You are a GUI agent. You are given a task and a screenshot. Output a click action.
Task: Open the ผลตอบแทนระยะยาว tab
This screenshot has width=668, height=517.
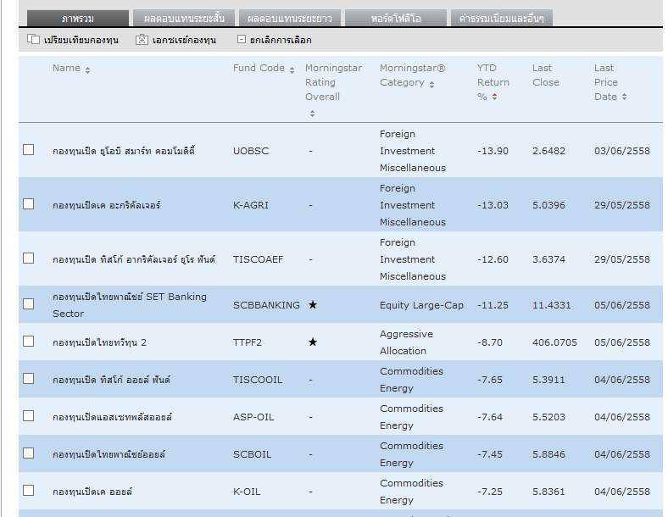point(290,19)
